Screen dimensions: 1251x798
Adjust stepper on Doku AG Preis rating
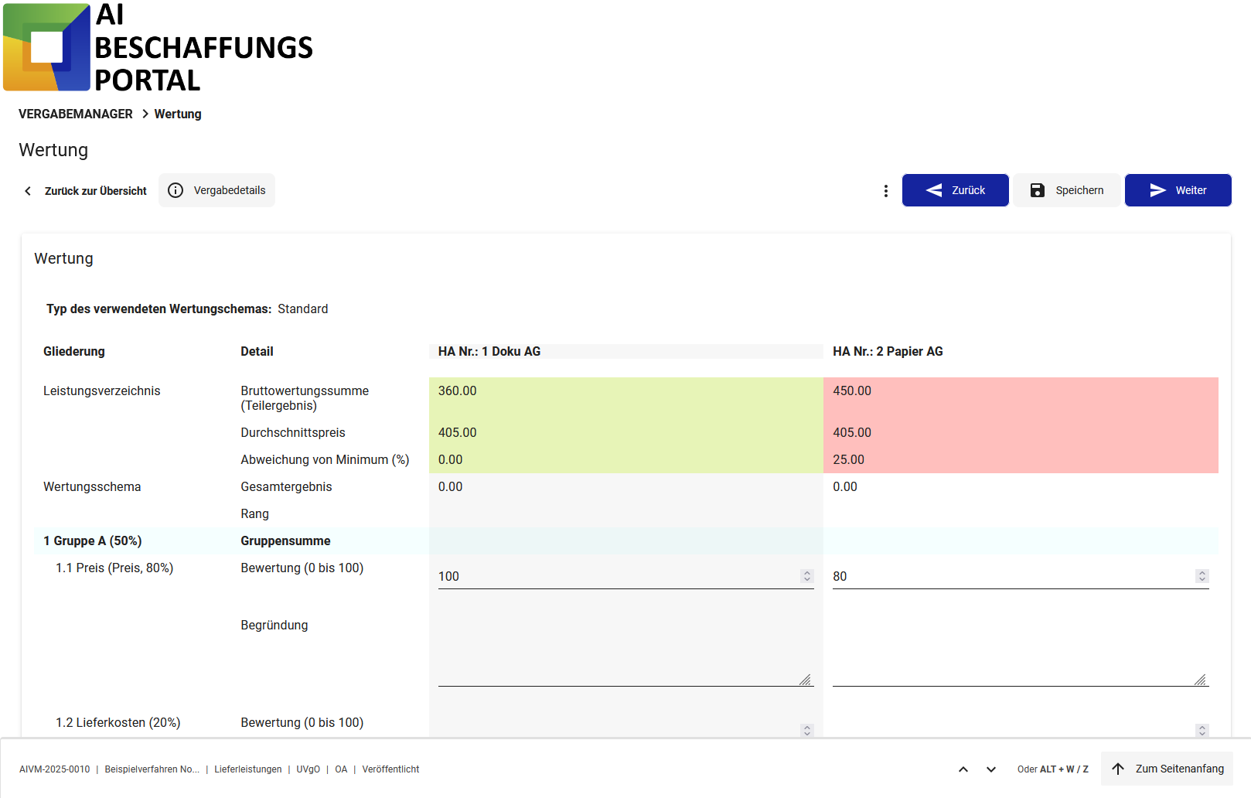[x=807, y=576]
